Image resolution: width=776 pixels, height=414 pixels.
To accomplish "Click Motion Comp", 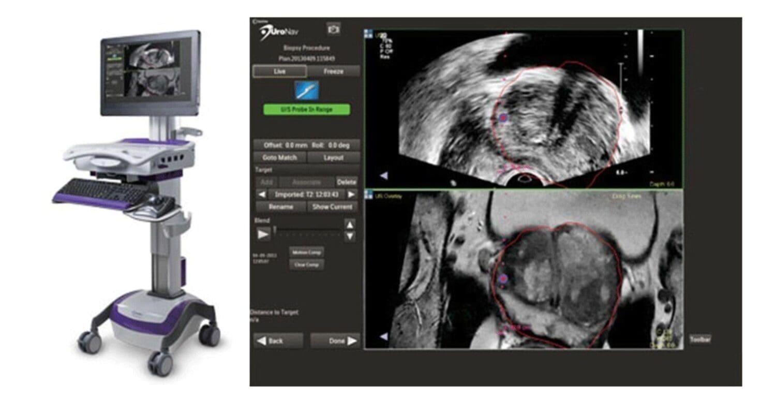I will [307, 252].
